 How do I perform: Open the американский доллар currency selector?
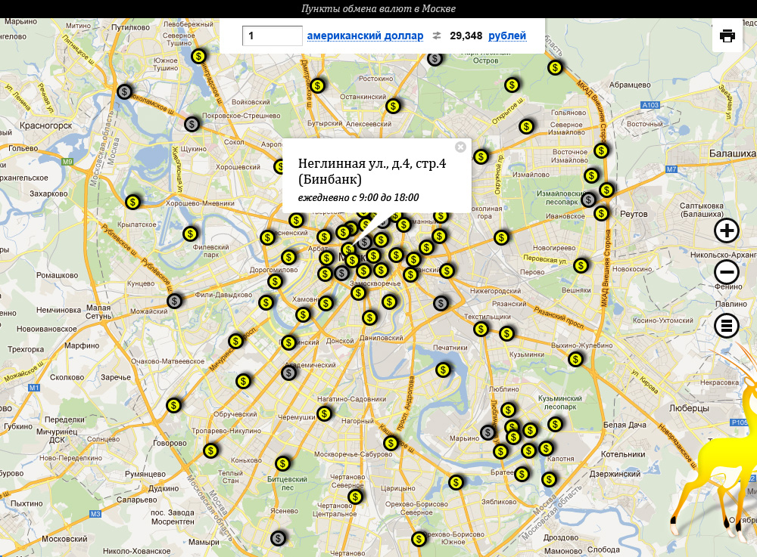[365, 36]
